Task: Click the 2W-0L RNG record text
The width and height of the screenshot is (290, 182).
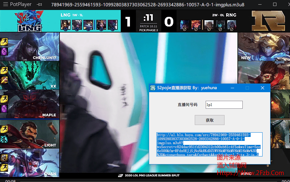Action: [224, 15]
